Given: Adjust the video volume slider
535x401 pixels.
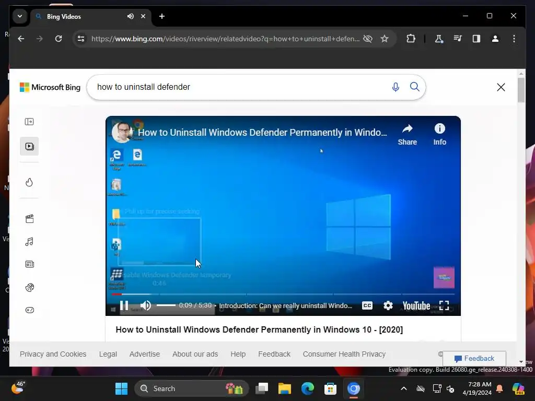Looking at the screenshot, I should click(x=166, y=305).
